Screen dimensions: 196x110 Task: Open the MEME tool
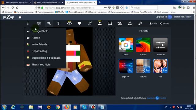point(130,24)
